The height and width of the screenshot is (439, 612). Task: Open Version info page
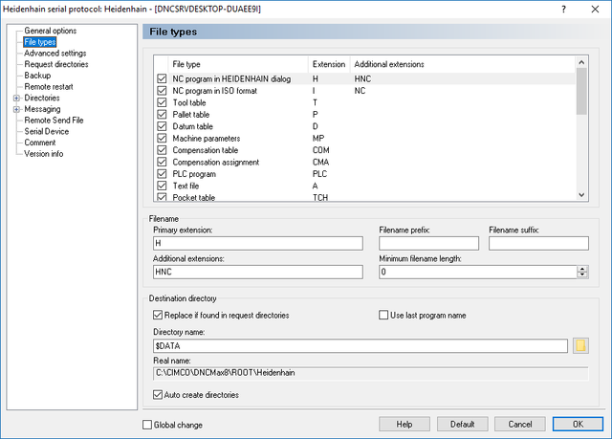tap(43, 154)
